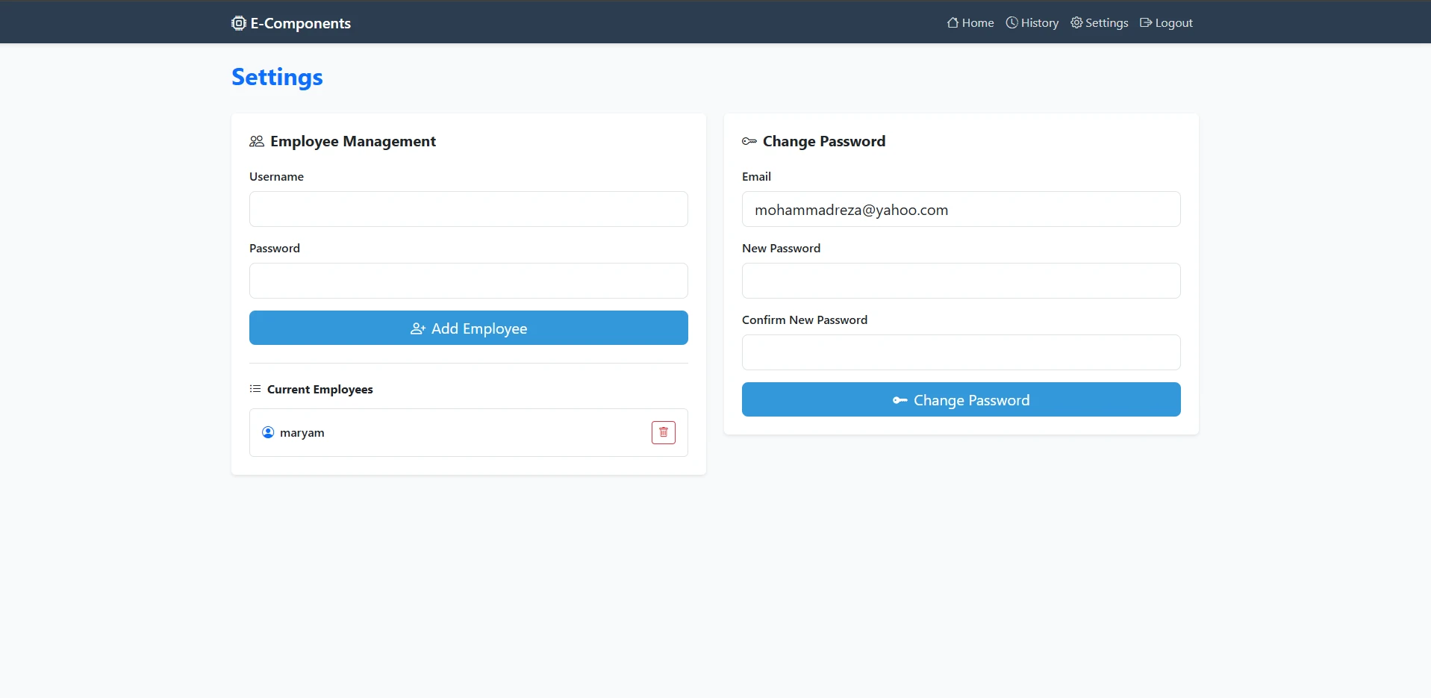Focus the employee Password field

(x=468, y=281)
